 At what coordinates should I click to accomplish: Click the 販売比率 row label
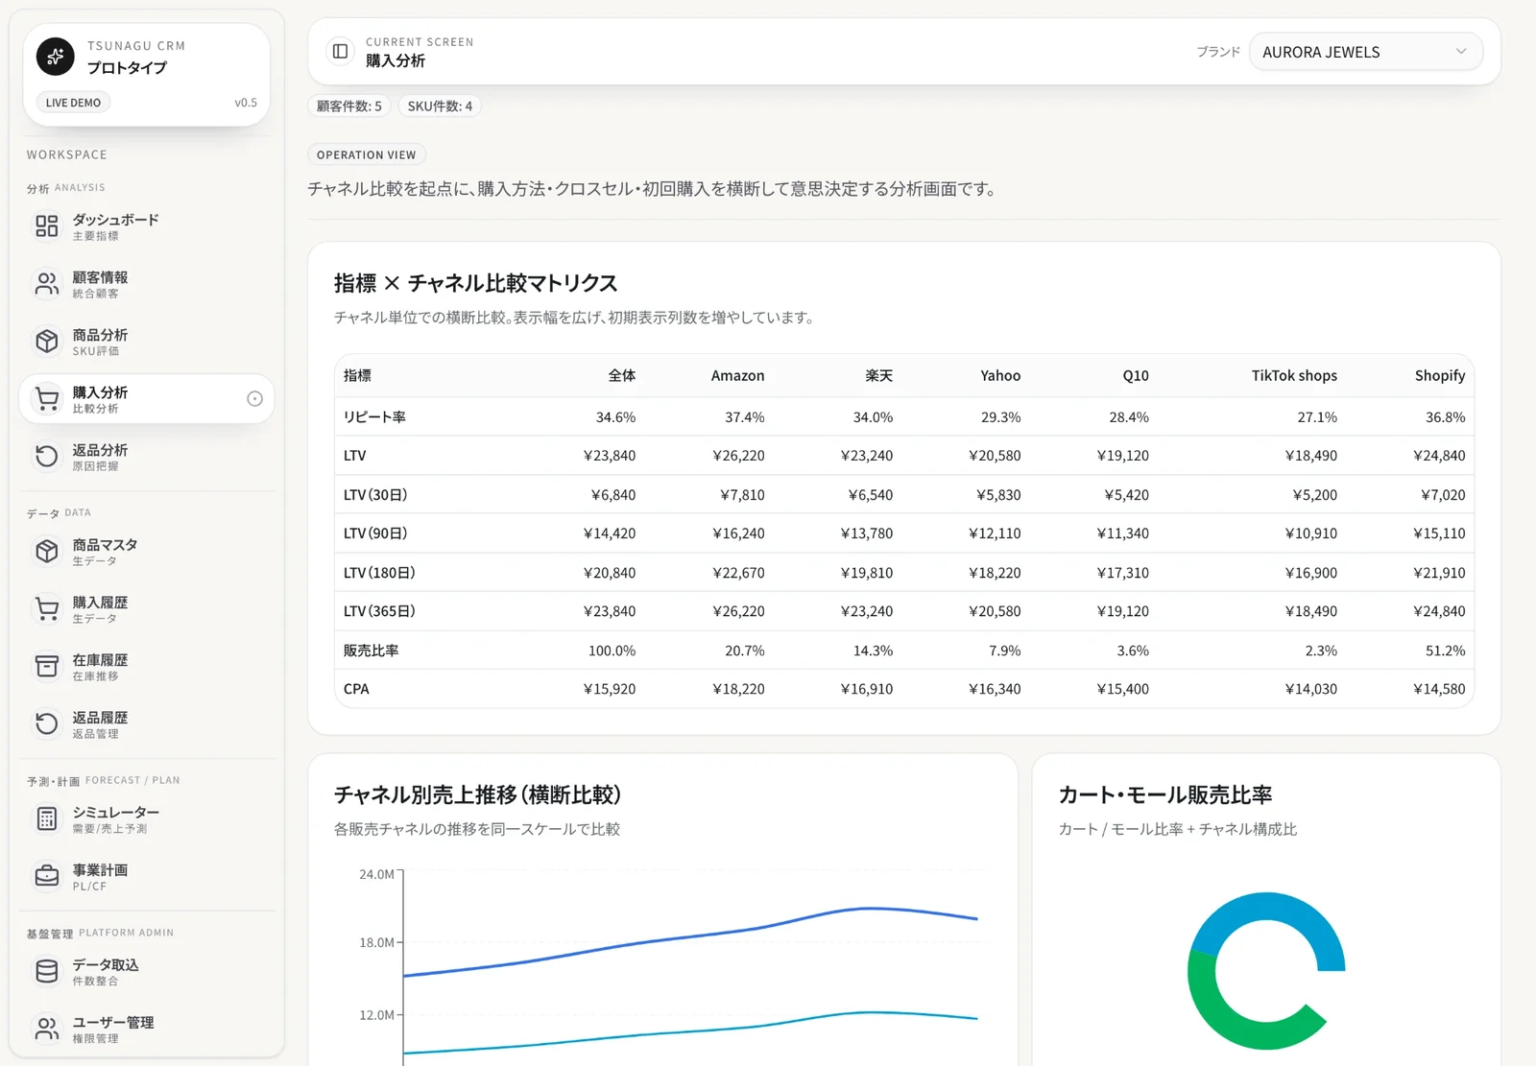pos(371,651)
